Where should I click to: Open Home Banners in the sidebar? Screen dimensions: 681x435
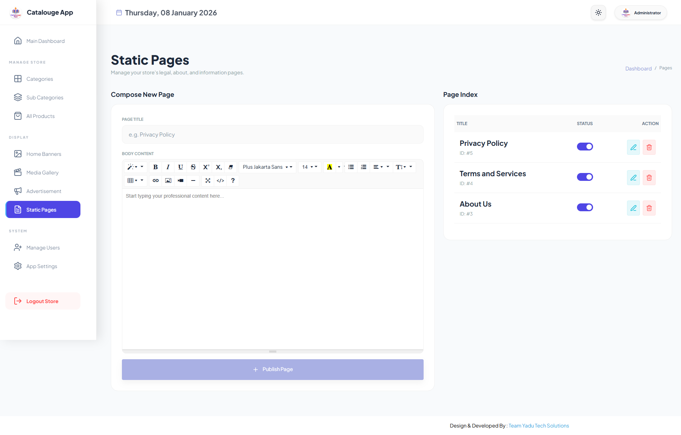point(43,154)
